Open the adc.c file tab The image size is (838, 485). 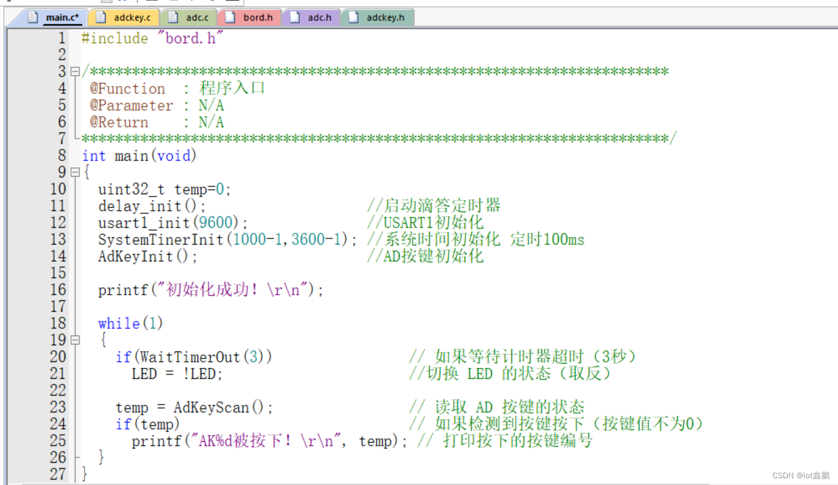pyautogui.click(x=189, y=17)
